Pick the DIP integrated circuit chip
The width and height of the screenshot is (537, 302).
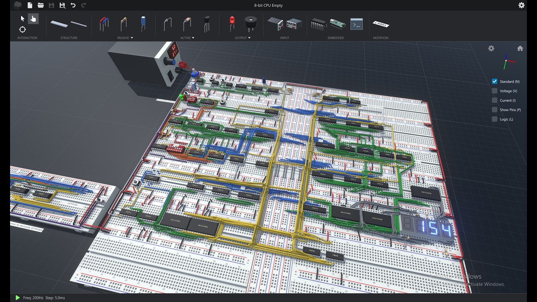click(x=318, y=24)
